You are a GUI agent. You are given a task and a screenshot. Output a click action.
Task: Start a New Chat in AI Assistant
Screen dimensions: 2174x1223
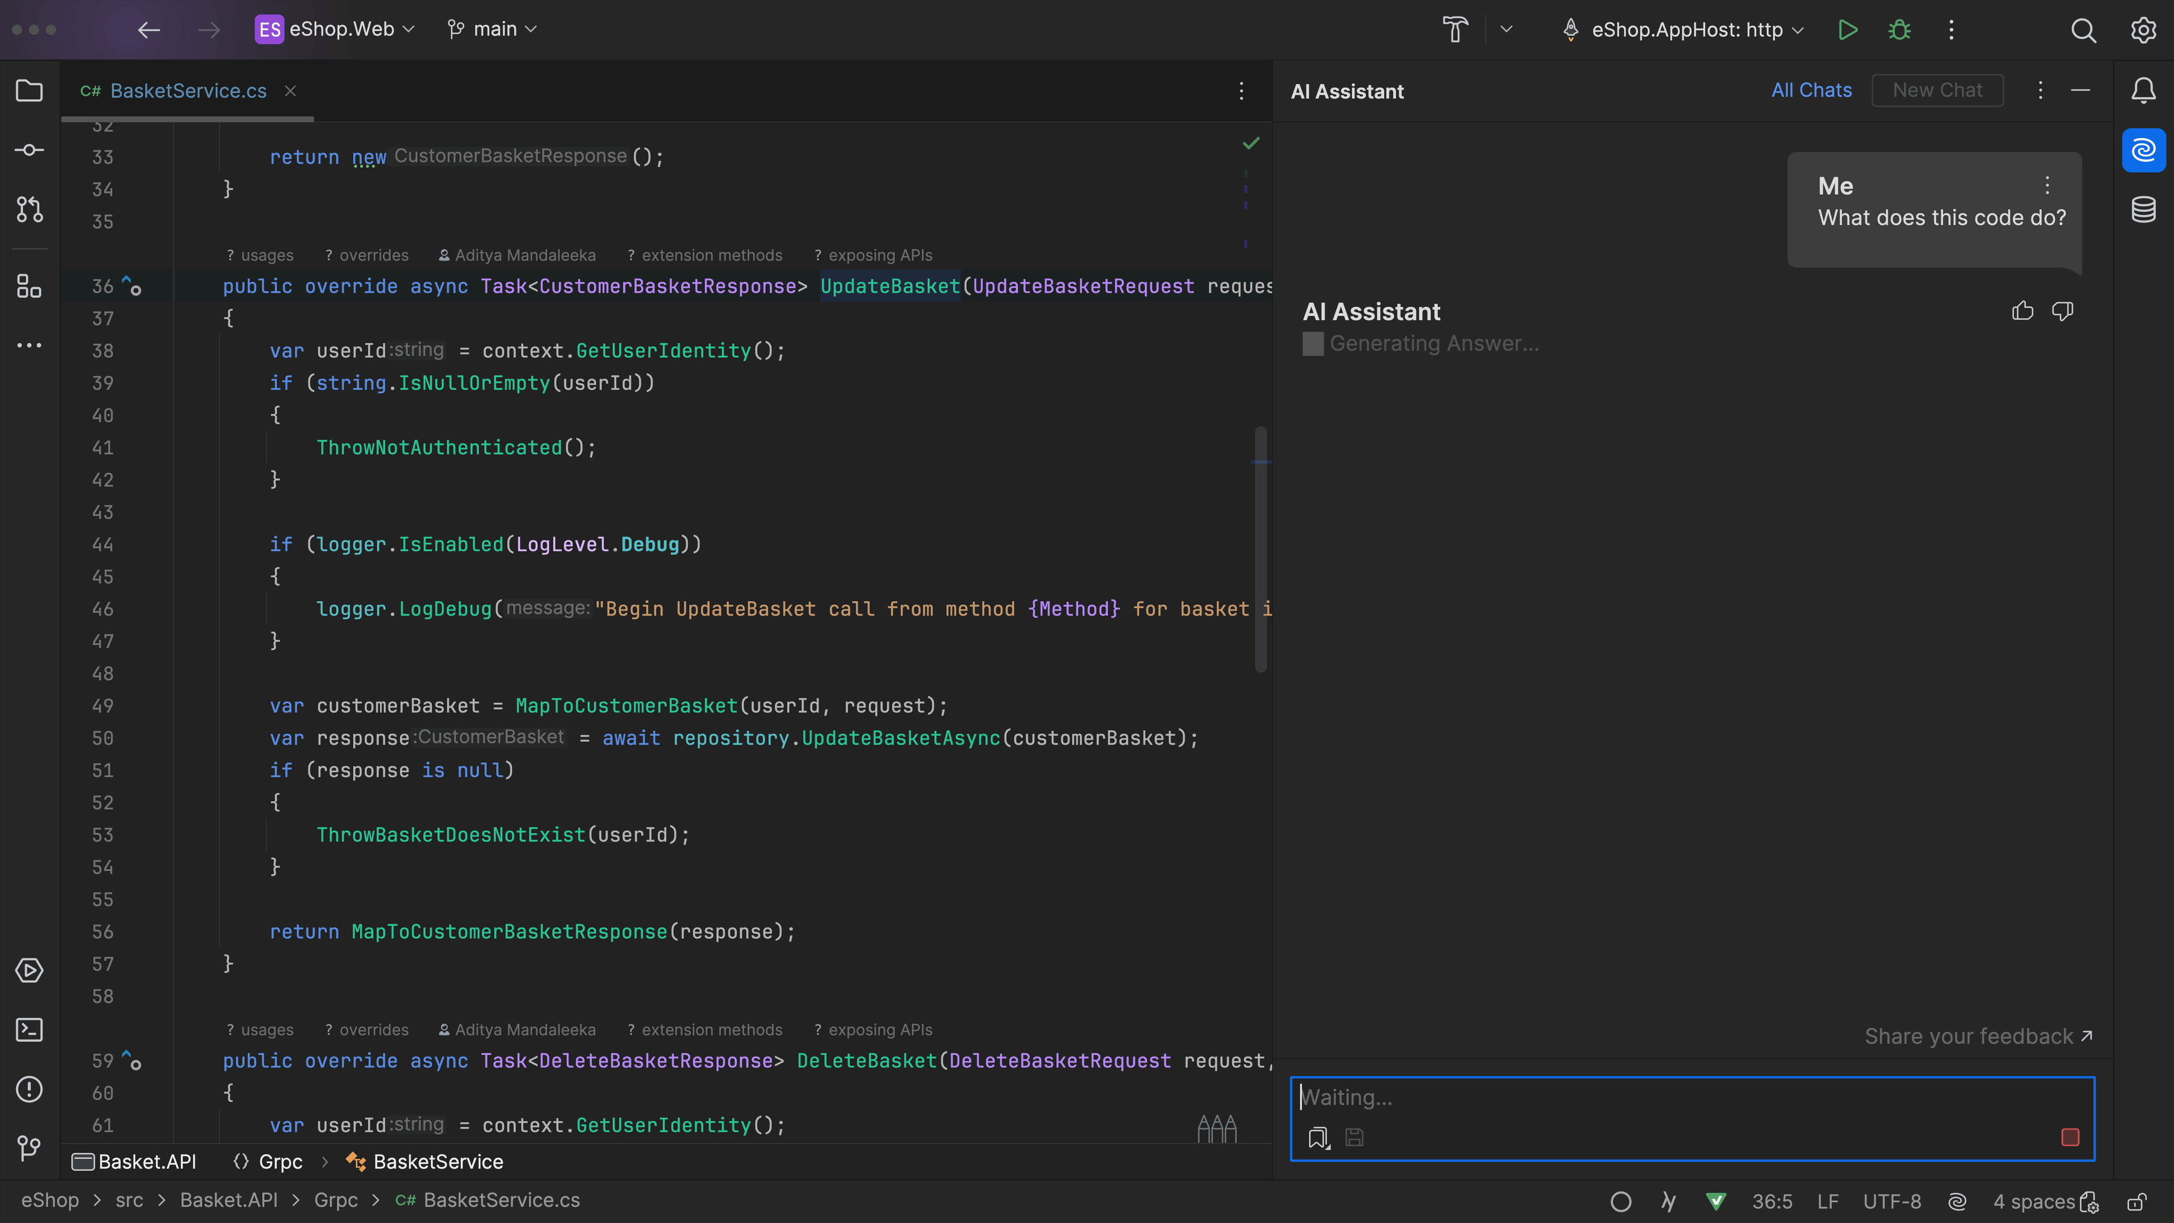tap(1937, 89)
